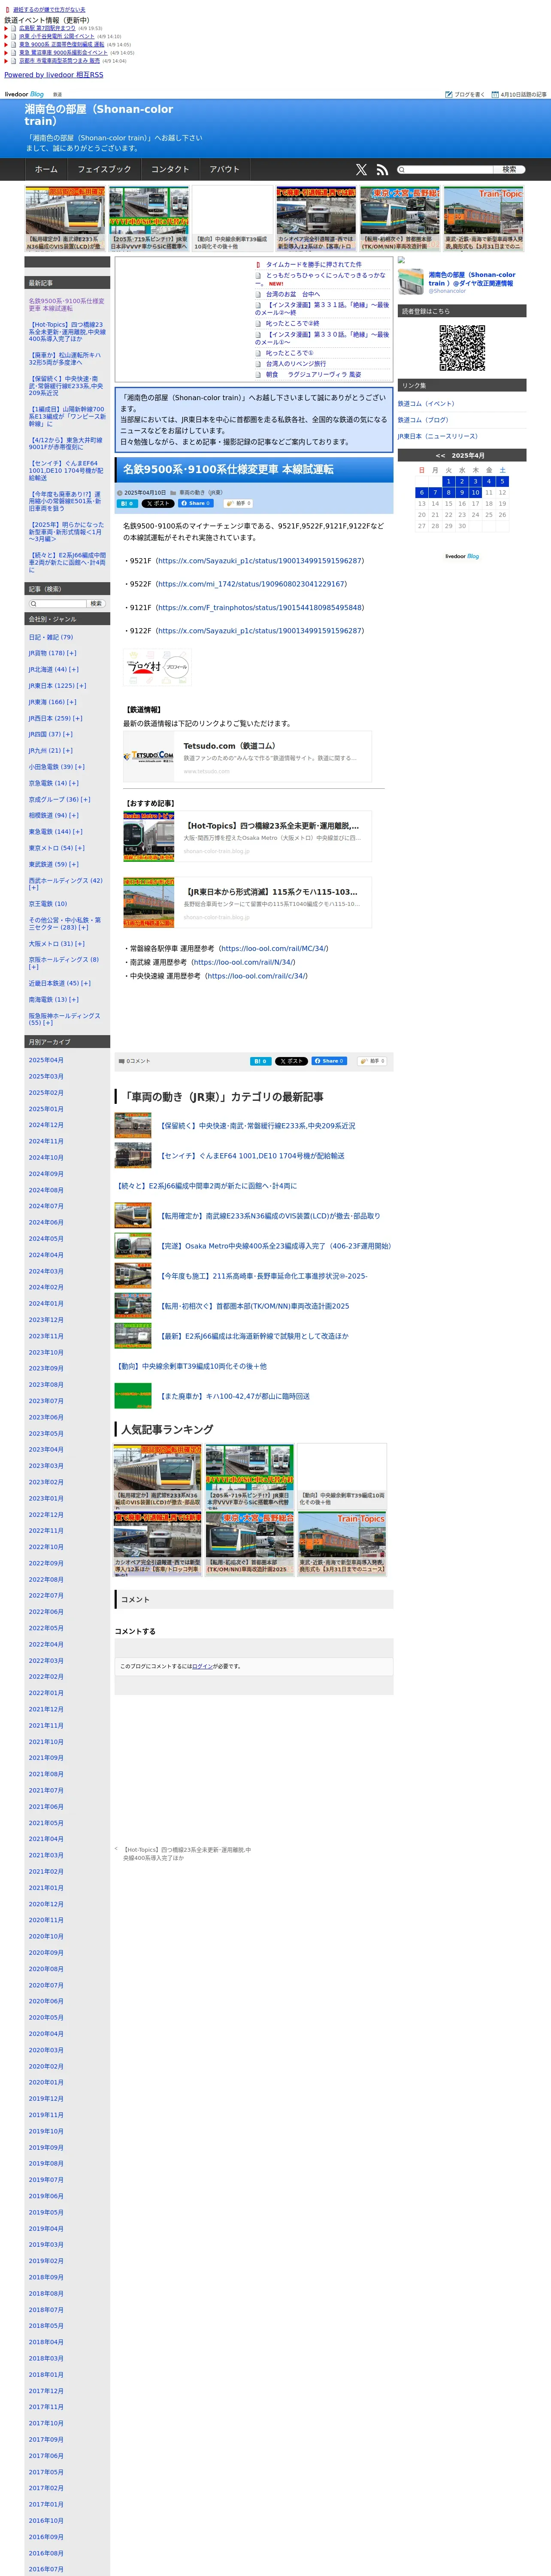Screen dimensions: 551x2576
Task: Select April 10 in the calendar
Action: [475, 492]
